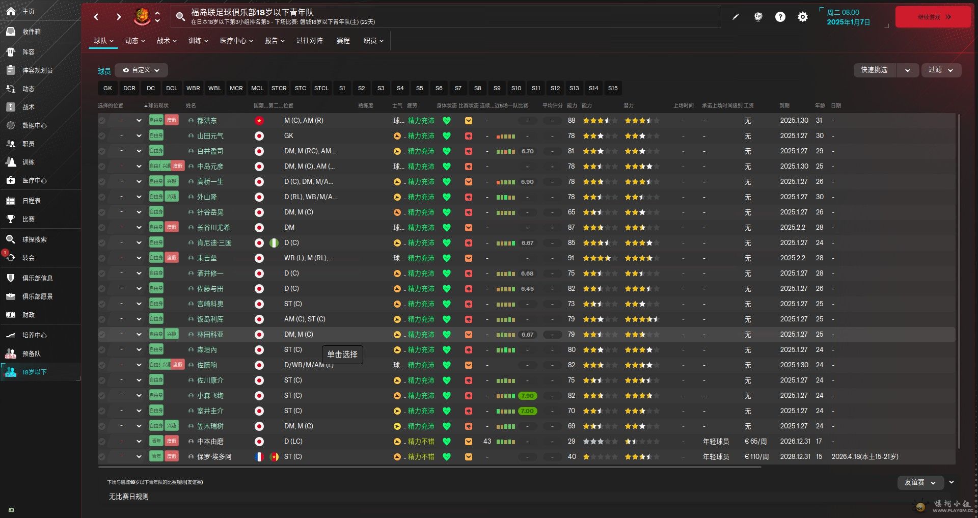Click the search magnifier in title bar
Image resolution: width=978 pixels, height=518 pixels.
(180, 17)
